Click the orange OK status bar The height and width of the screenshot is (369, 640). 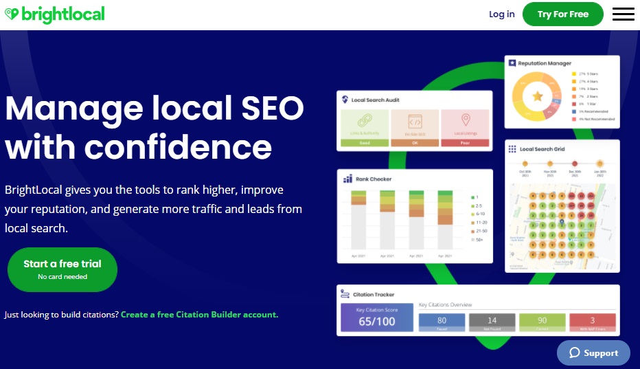click(x=415, y=143)
